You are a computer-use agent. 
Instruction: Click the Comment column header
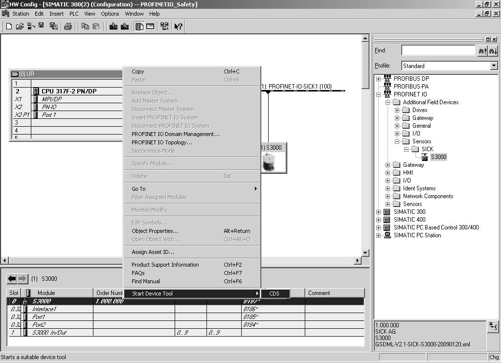(x=335, y=293)
